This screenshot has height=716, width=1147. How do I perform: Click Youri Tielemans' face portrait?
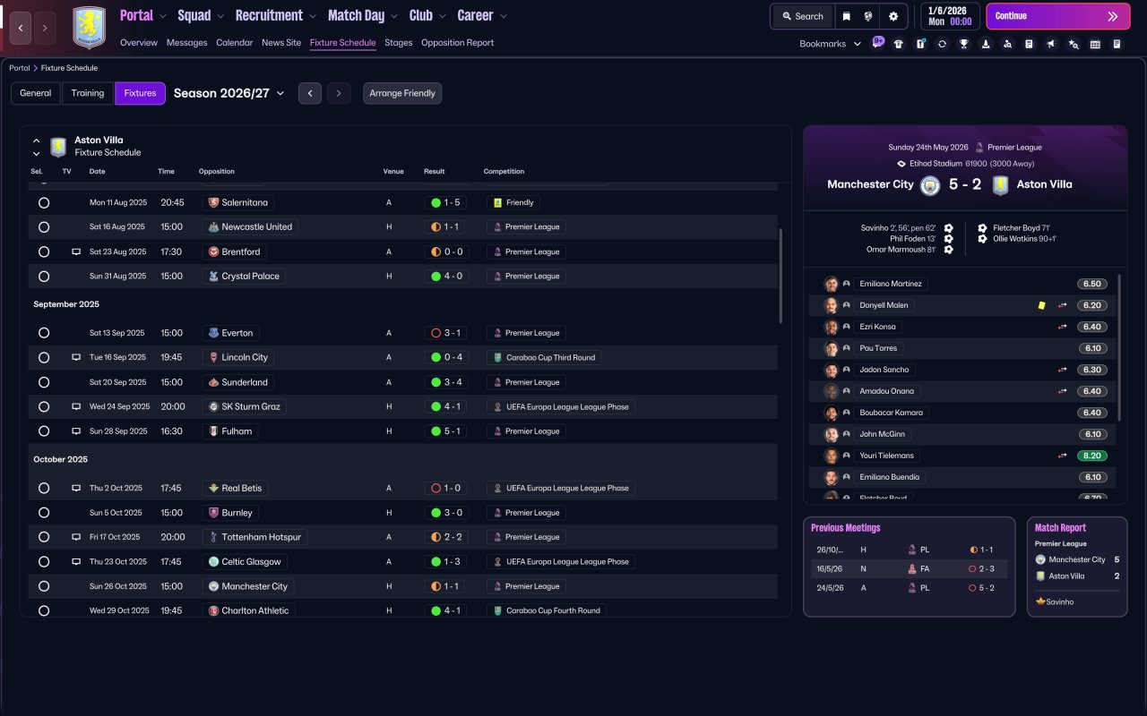pyautogui.click(x=831, y=456)
